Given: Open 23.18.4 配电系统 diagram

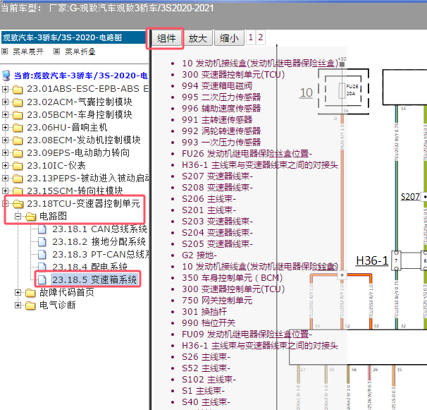Looking at the screenshot, I should pyautogui.click(x=89, y=266).
